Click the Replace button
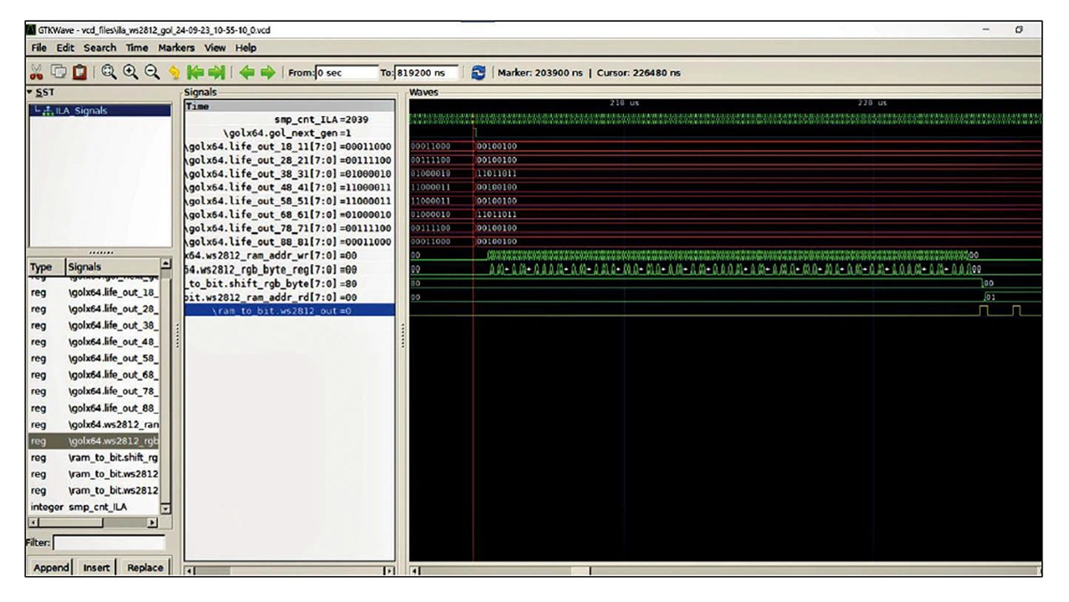Screen dimensions: 1069x602 point(144,567)
